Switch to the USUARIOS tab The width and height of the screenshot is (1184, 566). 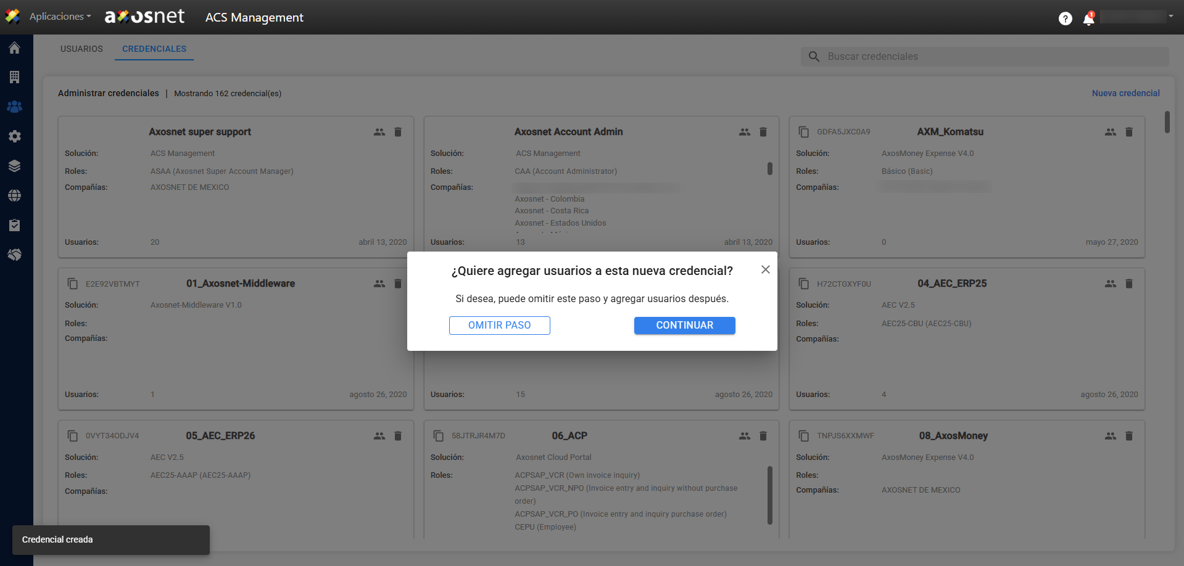point(81,49)
